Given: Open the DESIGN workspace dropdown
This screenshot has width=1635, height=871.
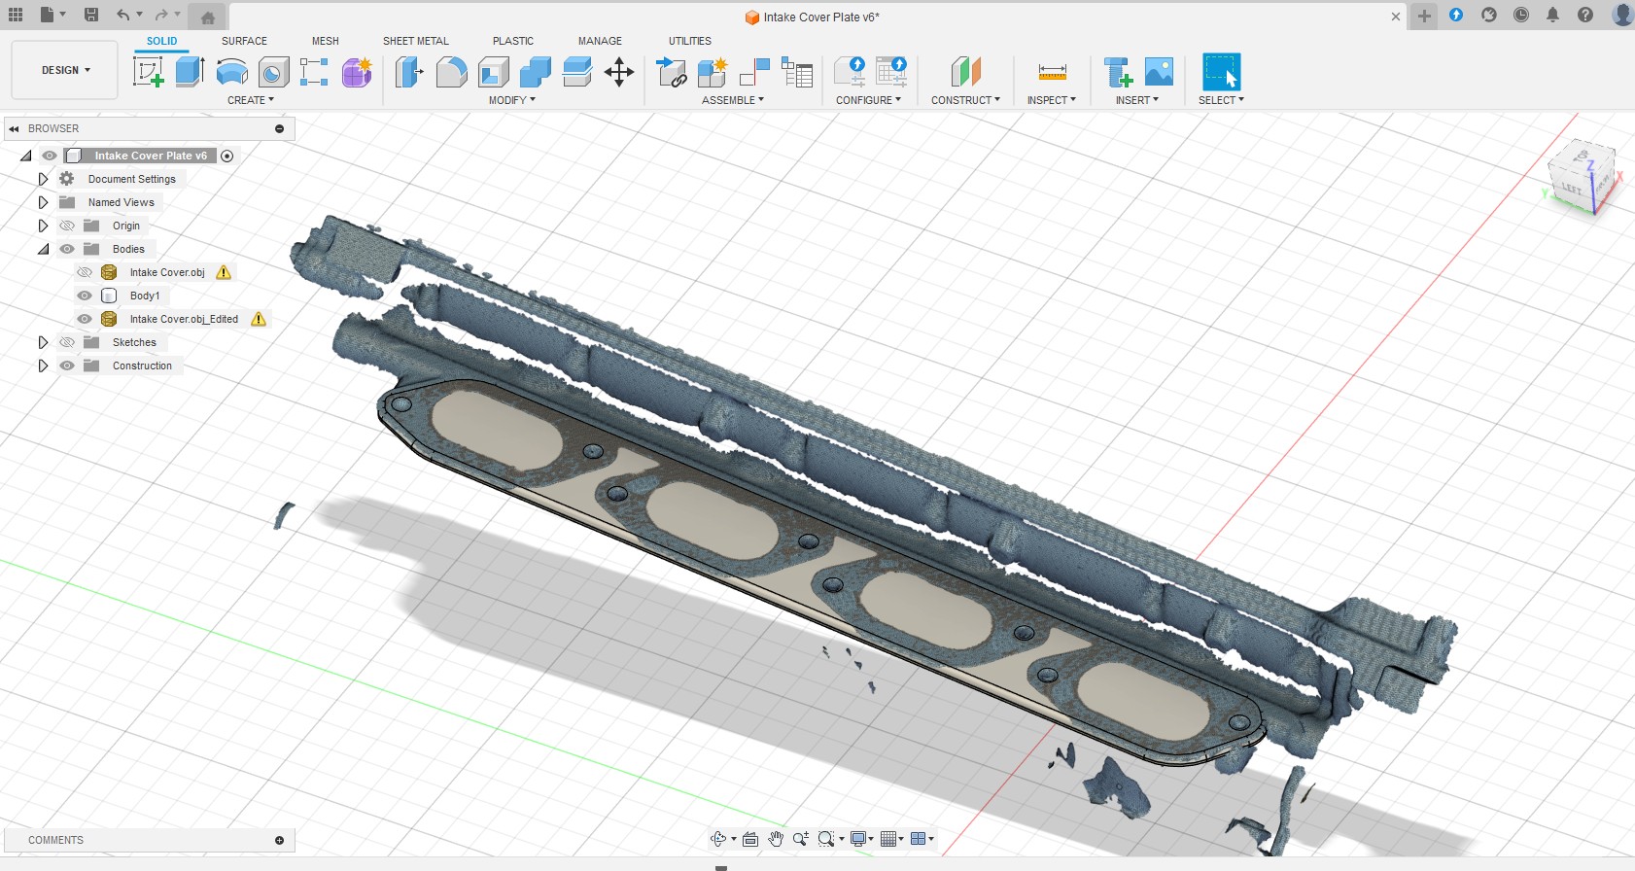Looking at the screenshot, I should pos(65,70).
